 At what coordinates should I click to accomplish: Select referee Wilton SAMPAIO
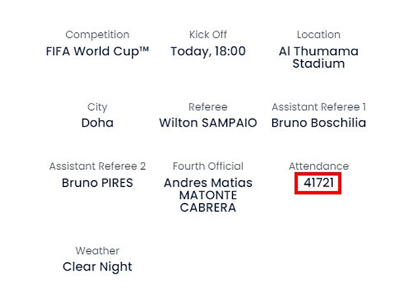[x=208, y=123]
